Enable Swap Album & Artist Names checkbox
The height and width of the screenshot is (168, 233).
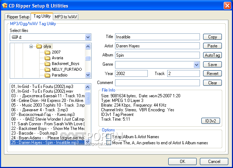coord(109,136)
